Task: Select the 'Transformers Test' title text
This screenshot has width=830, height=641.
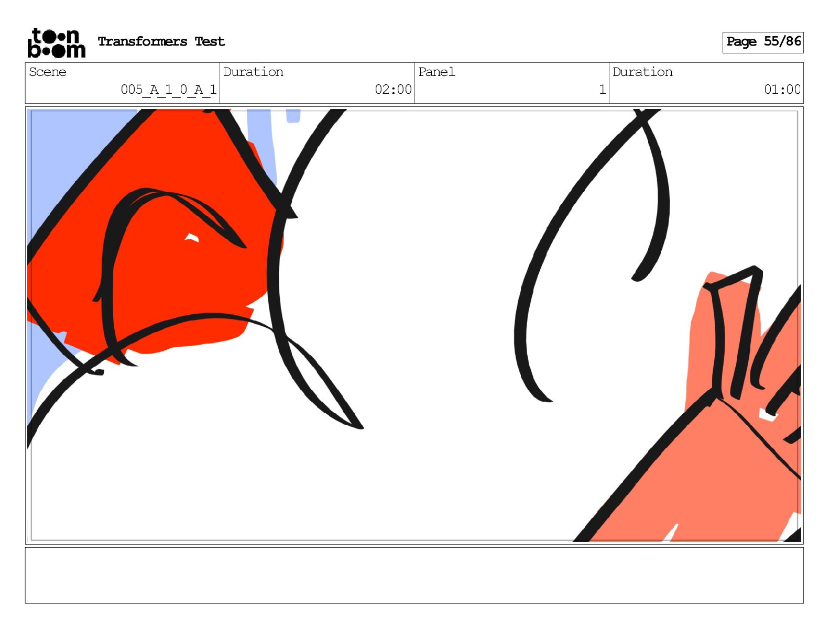Action: click(x=161, y=41)
